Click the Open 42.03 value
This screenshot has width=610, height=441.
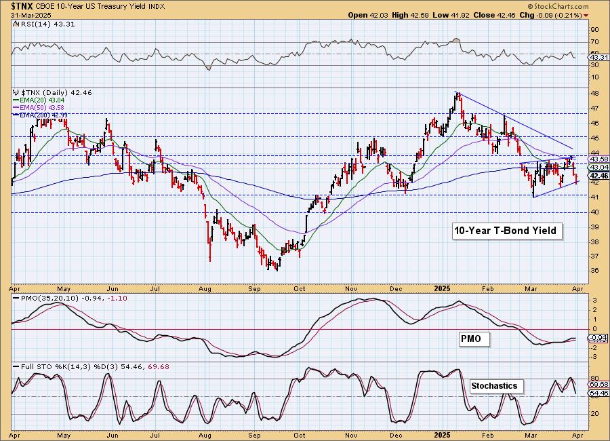[x=369, y=15]
